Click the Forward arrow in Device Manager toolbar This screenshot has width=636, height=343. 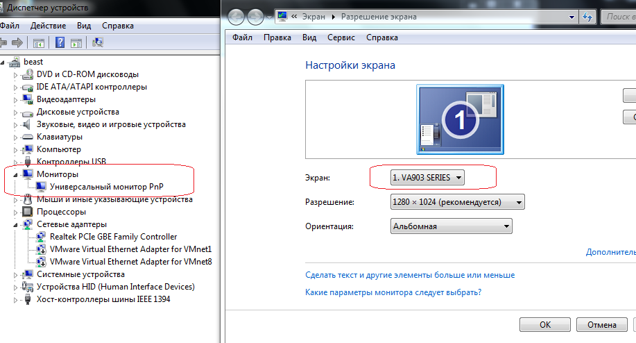[x=17, y=42]
